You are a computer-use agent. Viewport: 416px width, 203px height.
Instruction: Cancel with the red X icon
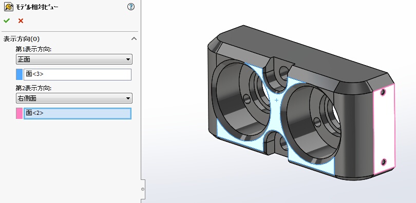click(21, 21)
